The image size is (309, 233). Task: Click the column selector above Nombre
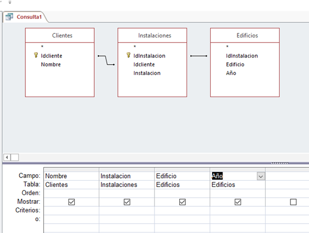pyautogui.click(x=72, y=170)
